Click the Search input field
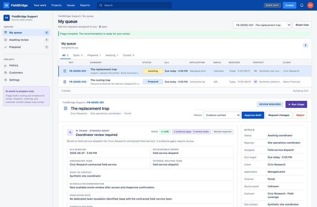This screenshot has width=317, height=207. [134, 5]
